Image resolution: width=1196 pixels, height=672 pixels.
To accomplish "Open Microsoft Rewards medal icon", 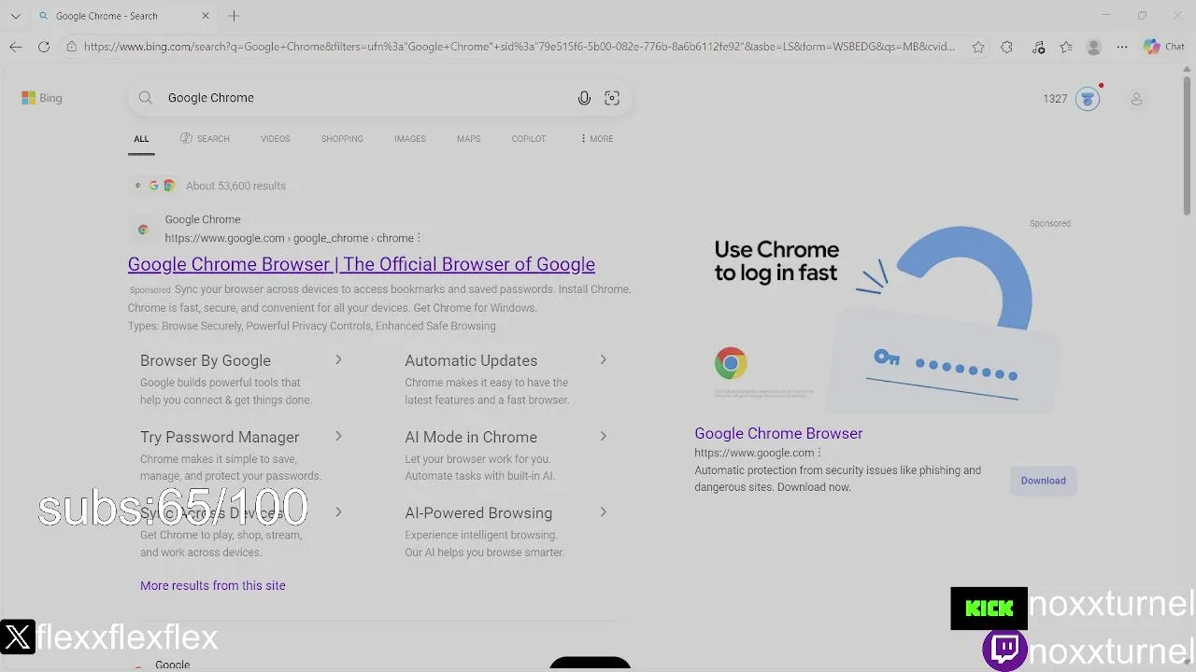I will (1088, 99).
